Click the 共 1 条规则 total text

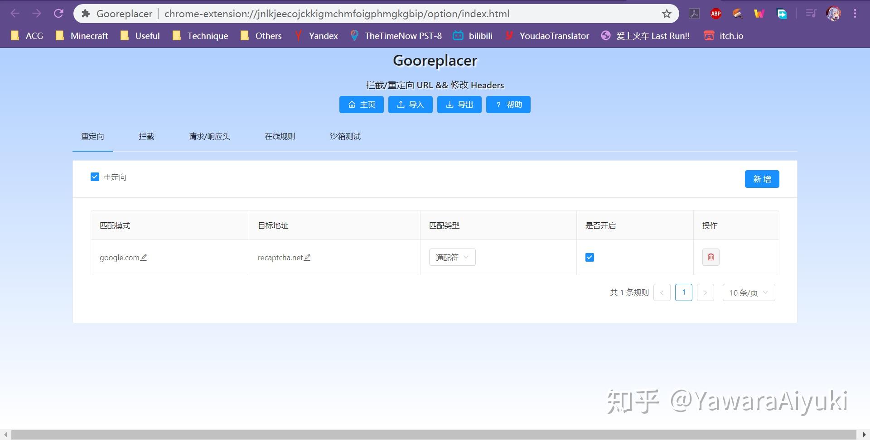coord(629,292)
